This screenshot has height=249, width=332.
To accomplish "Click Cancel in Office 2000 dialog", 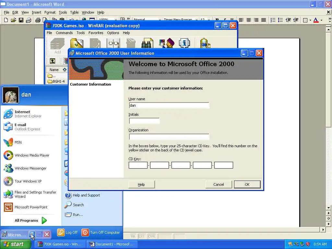I will (219, 184).
